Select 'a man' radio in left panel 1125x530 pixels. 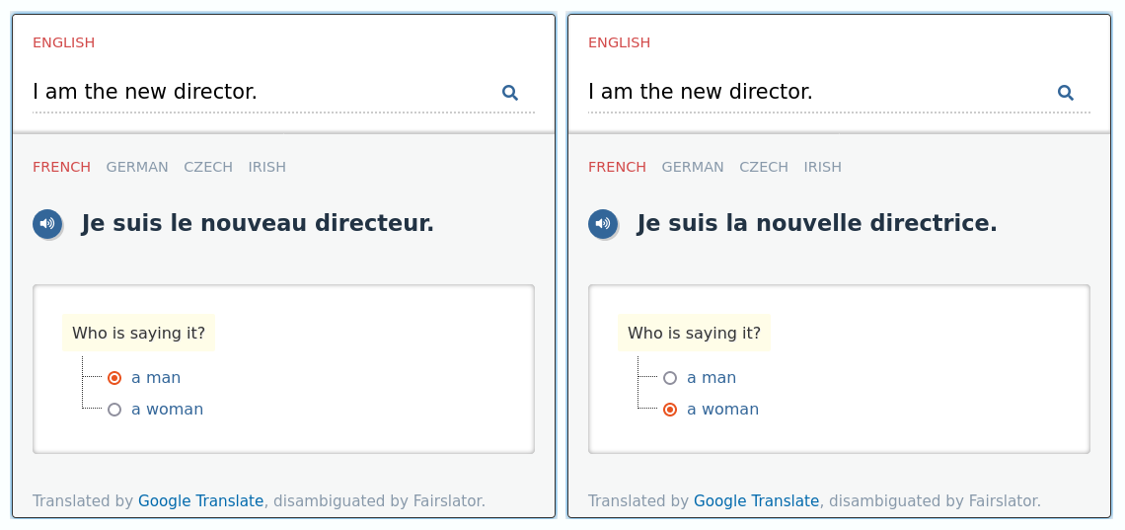[114, 378]
